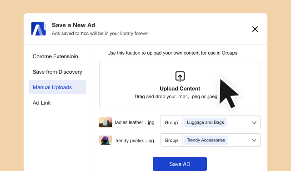This screenshot has width=291, height=171.
Task: Select the Manual Uploads tab
Action: pos(57,87)
